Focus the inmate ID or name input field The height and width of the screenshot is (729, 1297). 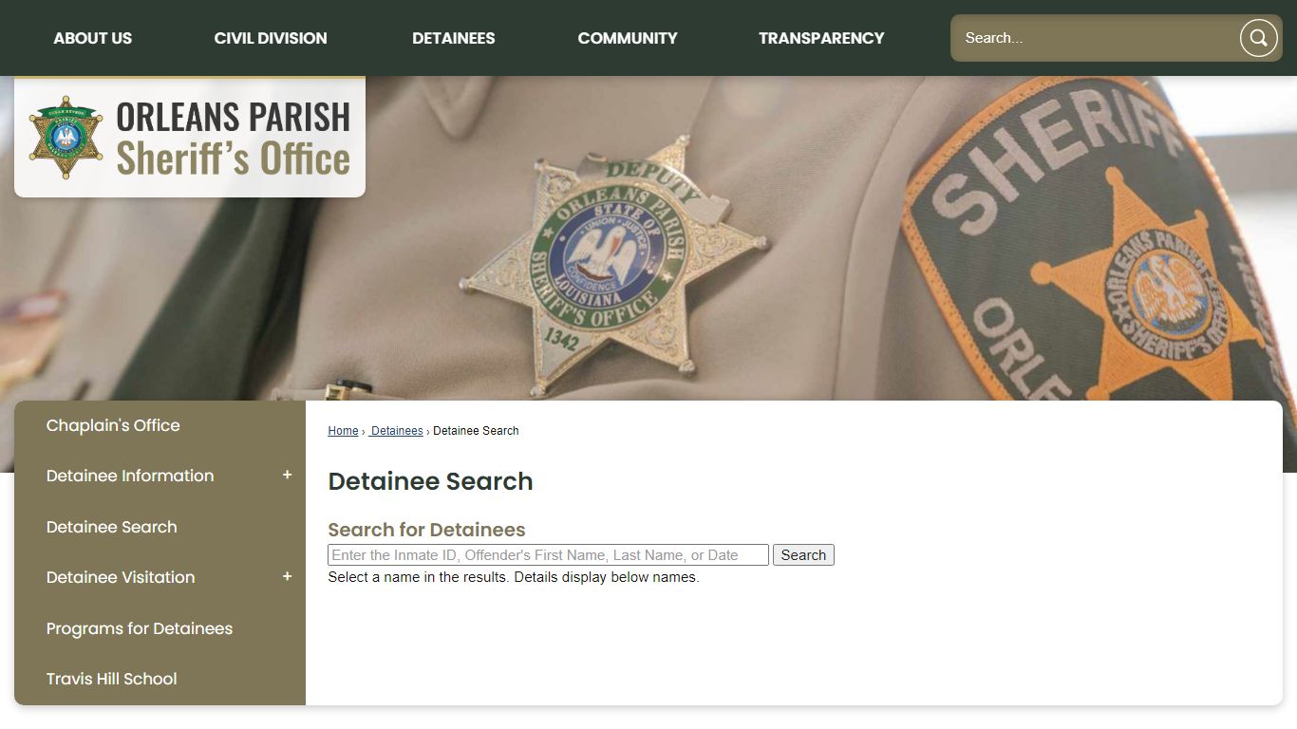coord(548,555)
